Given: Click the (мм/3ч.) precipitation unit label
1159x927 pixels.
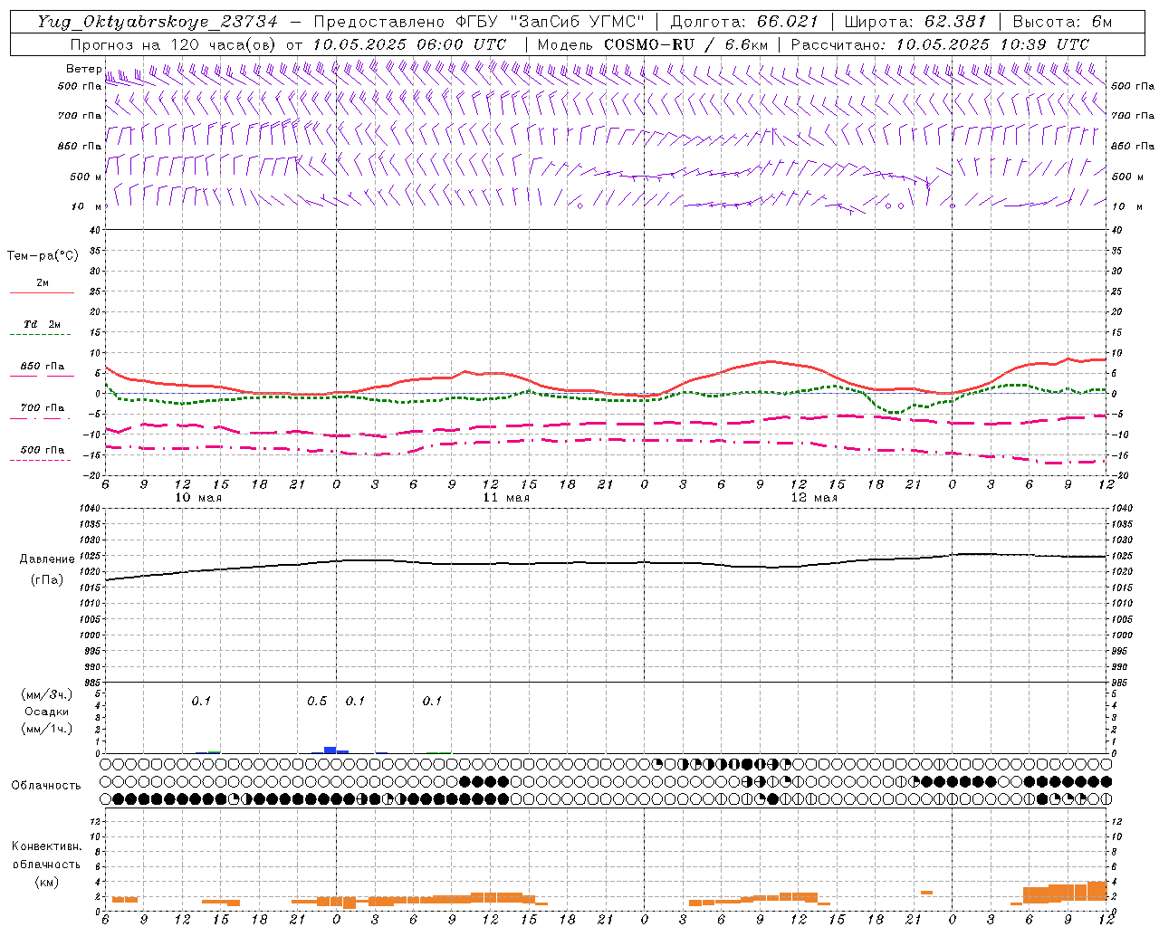Looking at the screenshot, I should point(47,694).
